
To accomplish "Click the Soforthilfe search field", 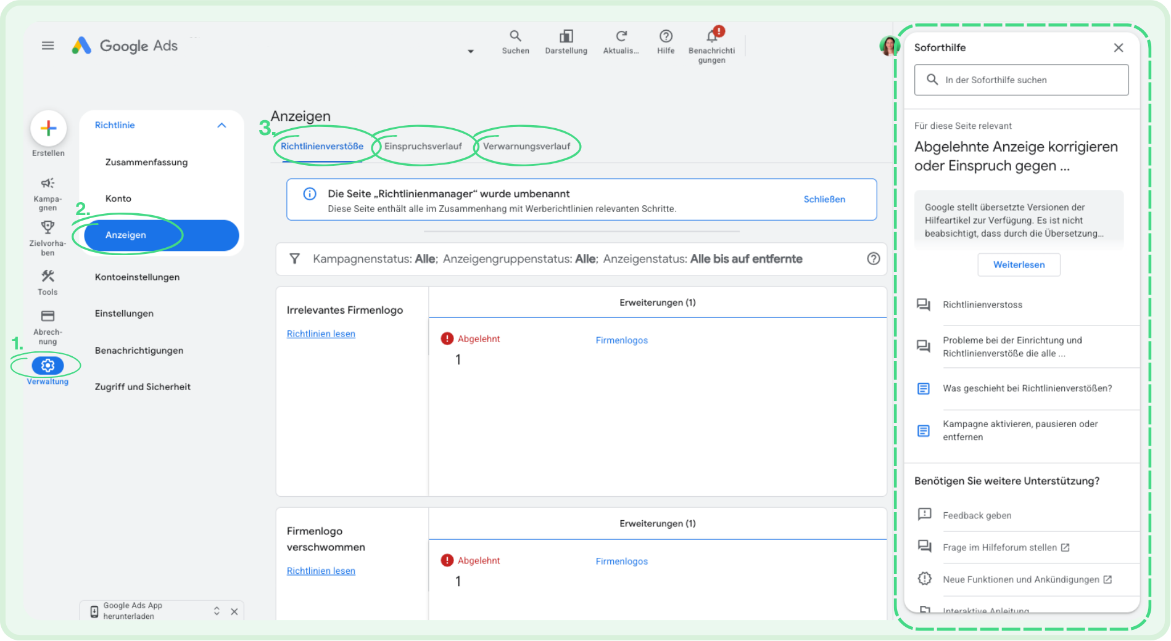I will [x=1021, y=80].
